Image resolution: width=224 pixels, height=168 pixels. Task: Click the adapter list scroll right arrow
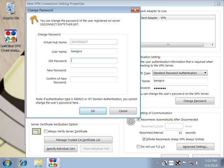(x=213, y=45)
